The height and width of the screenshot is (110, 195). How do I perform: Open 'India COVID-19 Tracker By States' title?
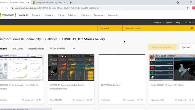pyautogui.click(x=168, y=85)
